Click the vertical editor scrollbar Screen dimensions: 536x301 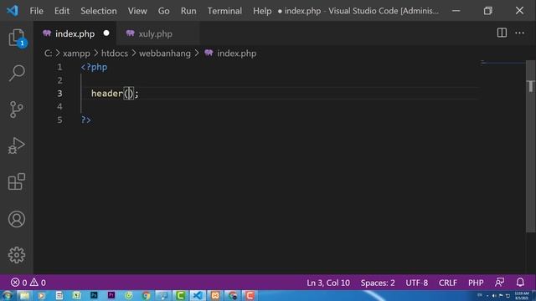click(530, 147)
